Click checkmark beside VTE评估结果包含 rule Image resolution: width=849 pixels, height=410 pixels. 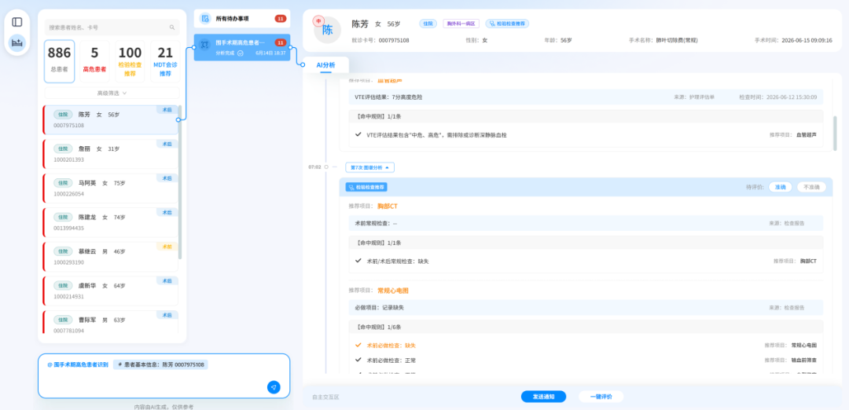pos(358,134)
